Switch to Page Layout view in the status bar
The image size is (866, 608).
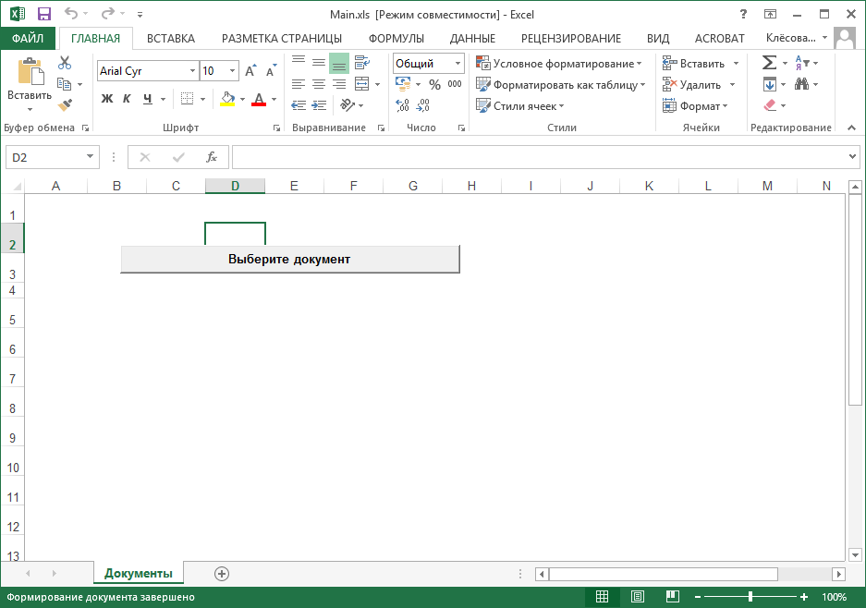pyautogui.click(x=638, y=596)
